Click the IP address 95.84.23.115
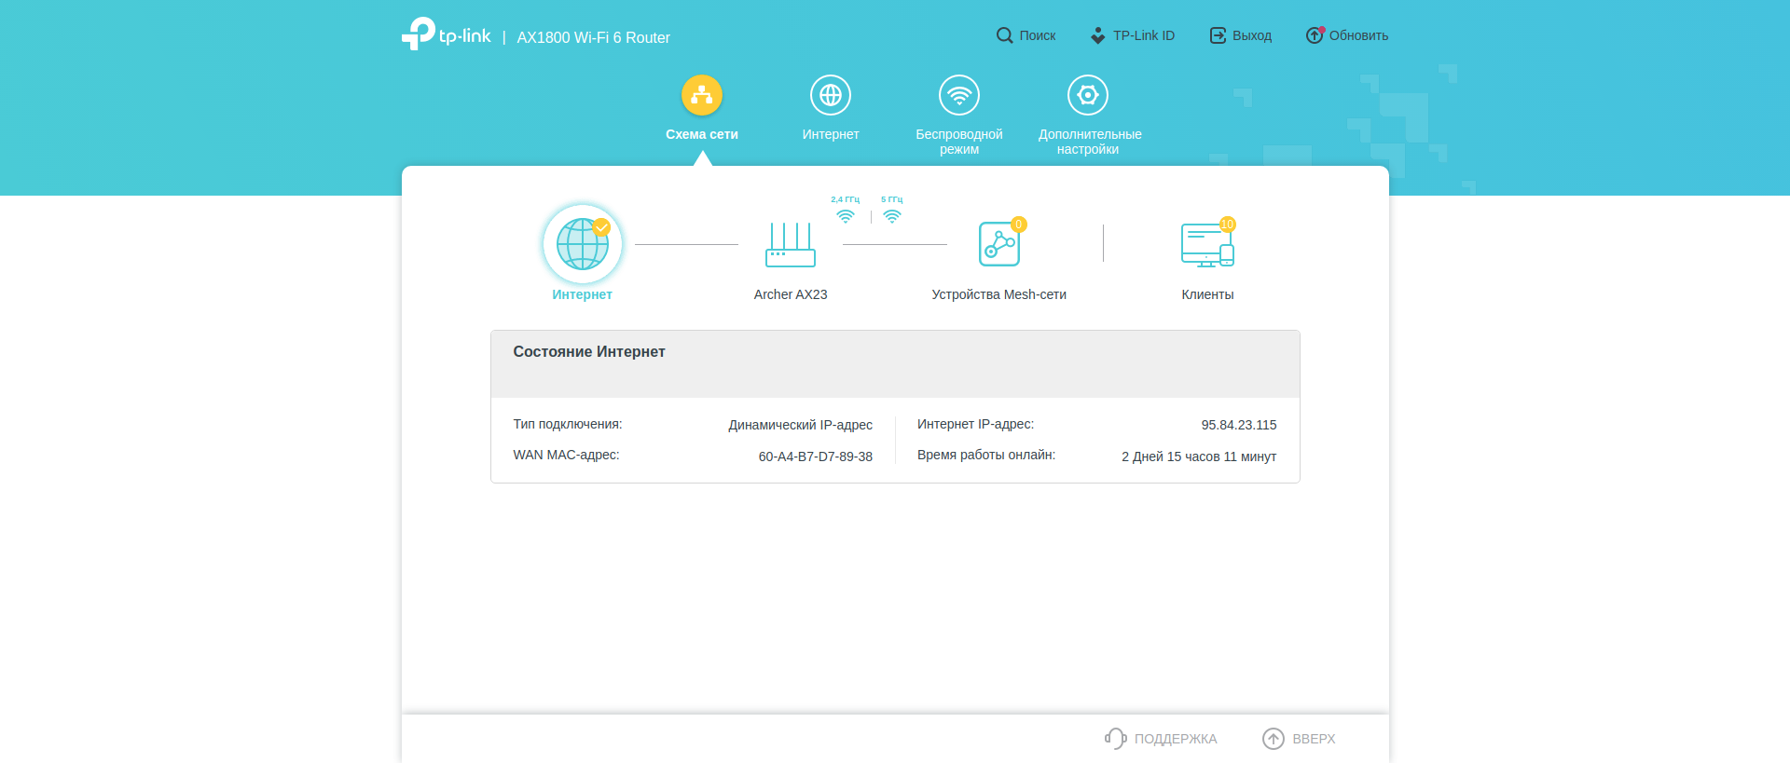 point(1239,425)
